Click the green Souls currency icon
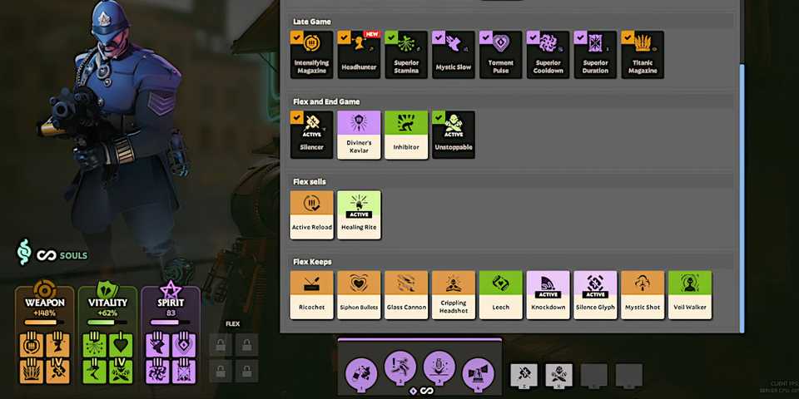 pos(24,253)
